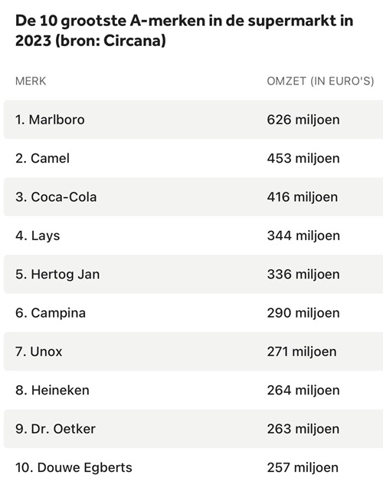The image size is (383, 488).
Task: Select the 290 miljoen cell
Action: (303, 313)
